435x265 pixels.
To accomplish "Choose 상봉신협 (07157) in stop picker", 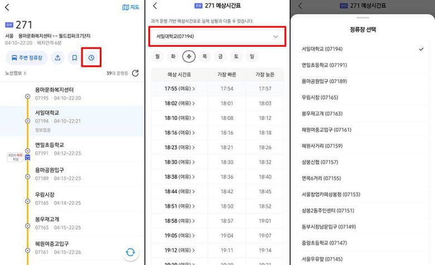I will tap(363, 162).
